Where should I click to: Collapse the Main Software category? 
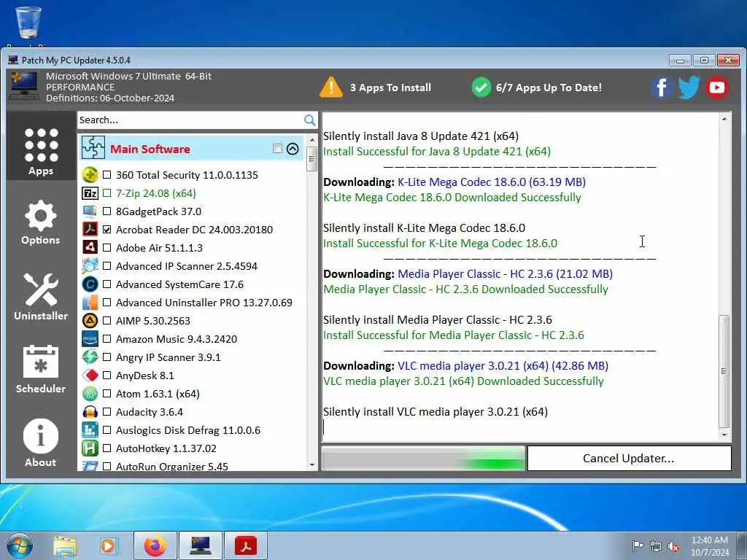[x=293, y=149]
